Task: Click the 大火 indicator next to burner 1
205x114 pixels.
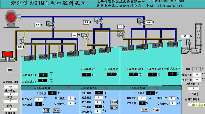Action: point(27,59)
